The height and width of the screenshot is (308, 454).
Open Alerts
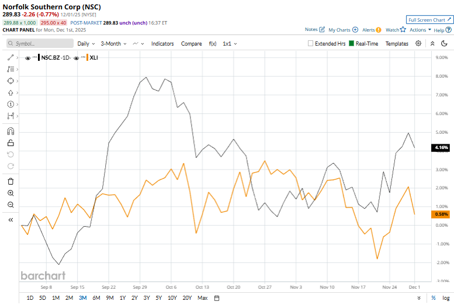point(372,30)
